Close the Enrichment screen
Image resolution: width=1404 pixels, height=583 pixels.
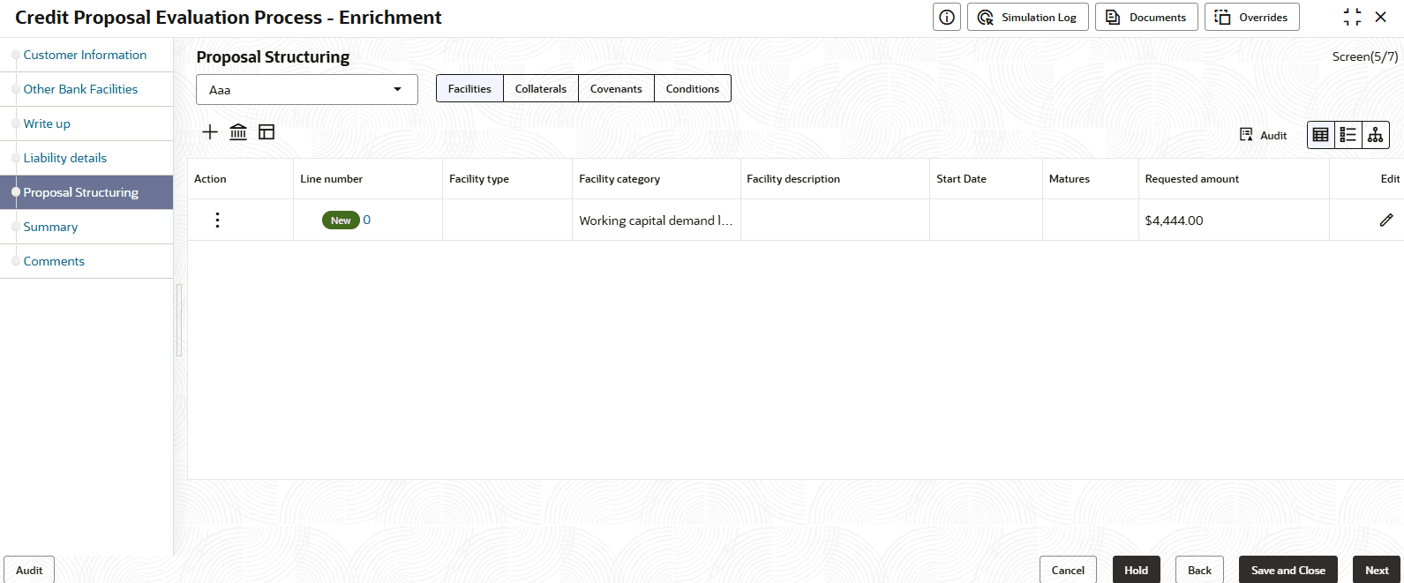[x=1381, y=17]
